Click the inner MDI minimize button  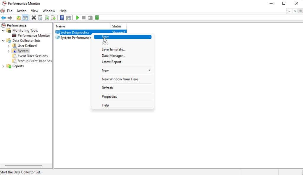click(x=289, y=11)
